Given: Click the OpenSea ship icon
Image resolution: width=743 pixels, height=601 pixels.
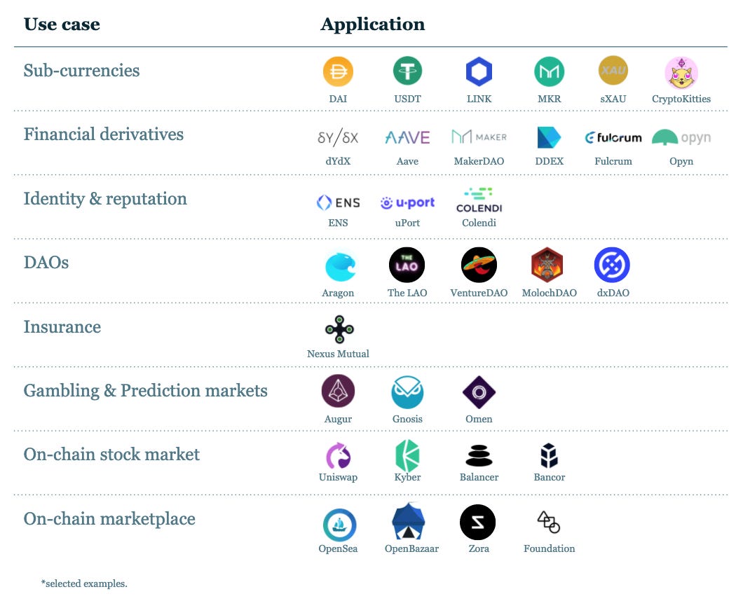Looking at the screenshot, I should (339, 525).
